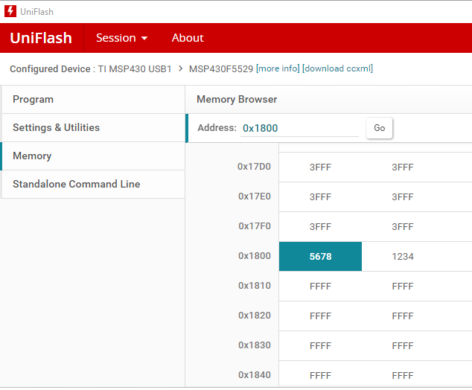Click the 0x1800 address label
This screenshot has height=390, width=472.
click(x=255, y=256)
